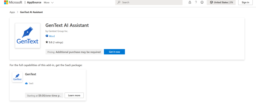Expand the More dropdown menu
Screen dimensions: 256x106
pos(48,2)
